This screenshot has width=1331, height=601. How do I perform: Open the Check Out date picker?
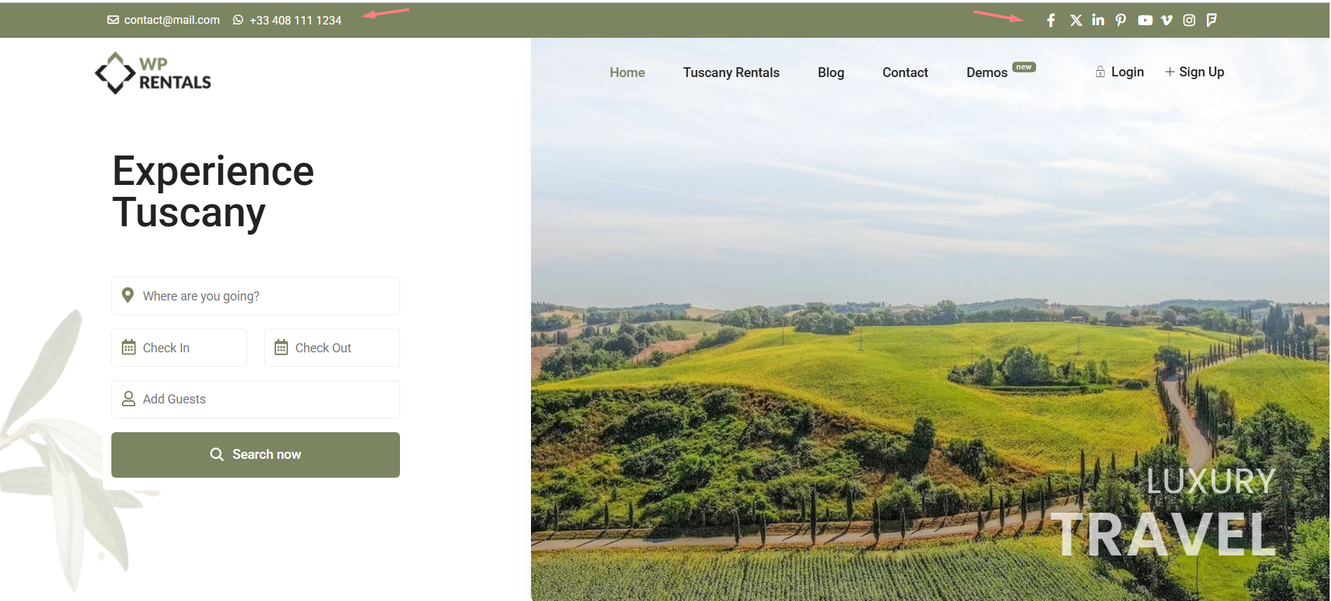pos(332,348)
